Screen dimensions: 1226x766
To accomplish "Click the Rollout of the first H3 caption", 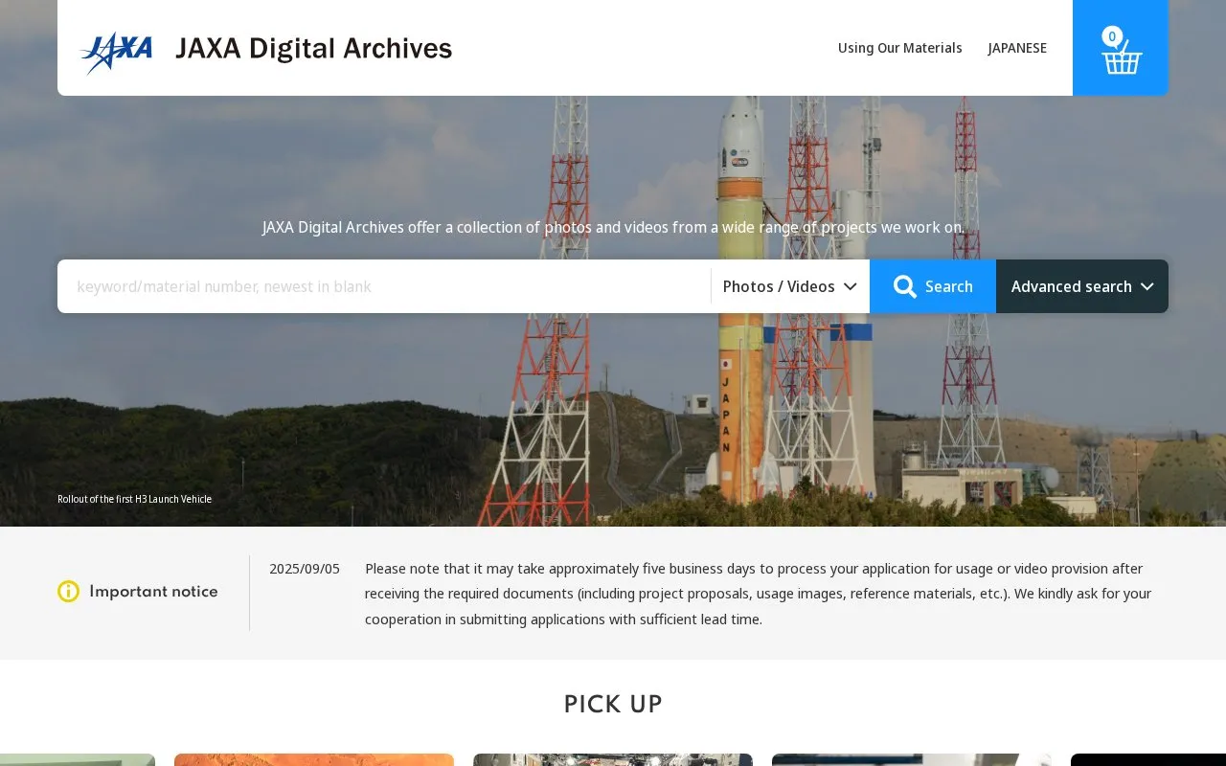I will [134, 499].
